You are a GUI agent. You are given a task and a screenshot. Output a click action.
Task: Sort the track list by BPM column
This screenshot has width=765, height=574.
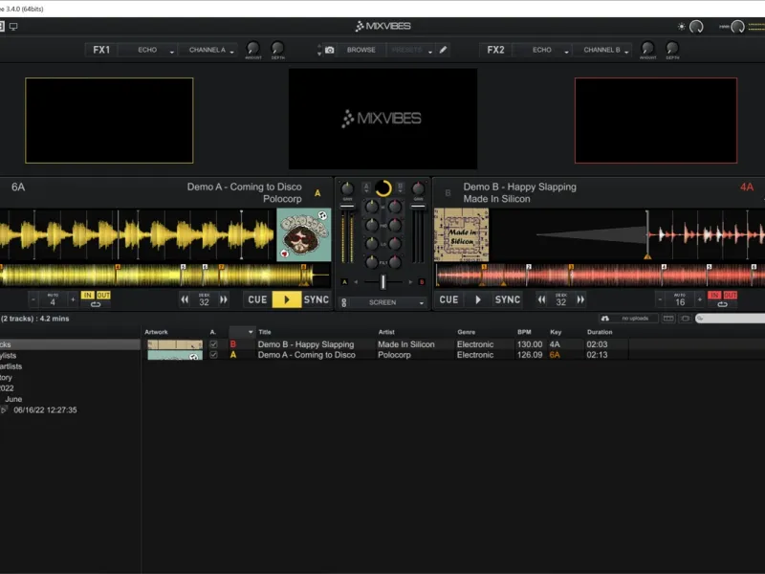tap(524, 332)
